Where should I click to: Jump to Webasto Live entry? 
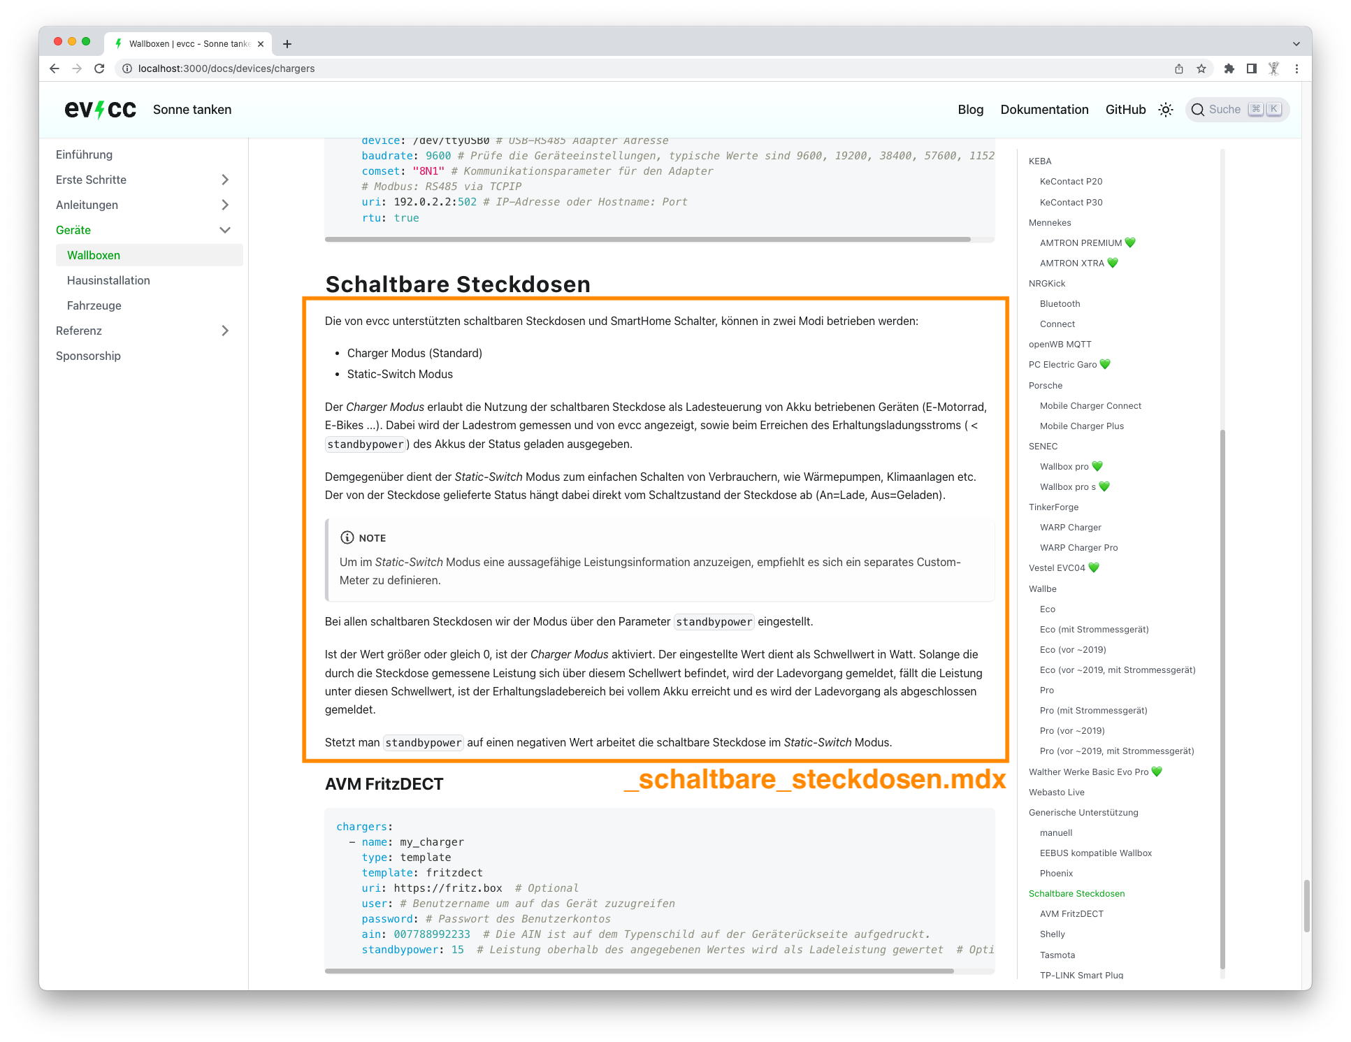click(1056, 792)
